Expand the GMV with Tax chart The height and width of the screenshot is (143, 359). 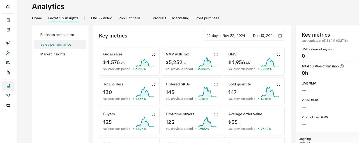click(x=216, y=54)
